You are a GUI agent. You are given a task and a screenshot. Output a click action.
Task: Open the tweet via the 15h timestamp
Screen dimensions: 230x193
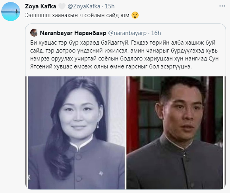(x=110, y=6)
